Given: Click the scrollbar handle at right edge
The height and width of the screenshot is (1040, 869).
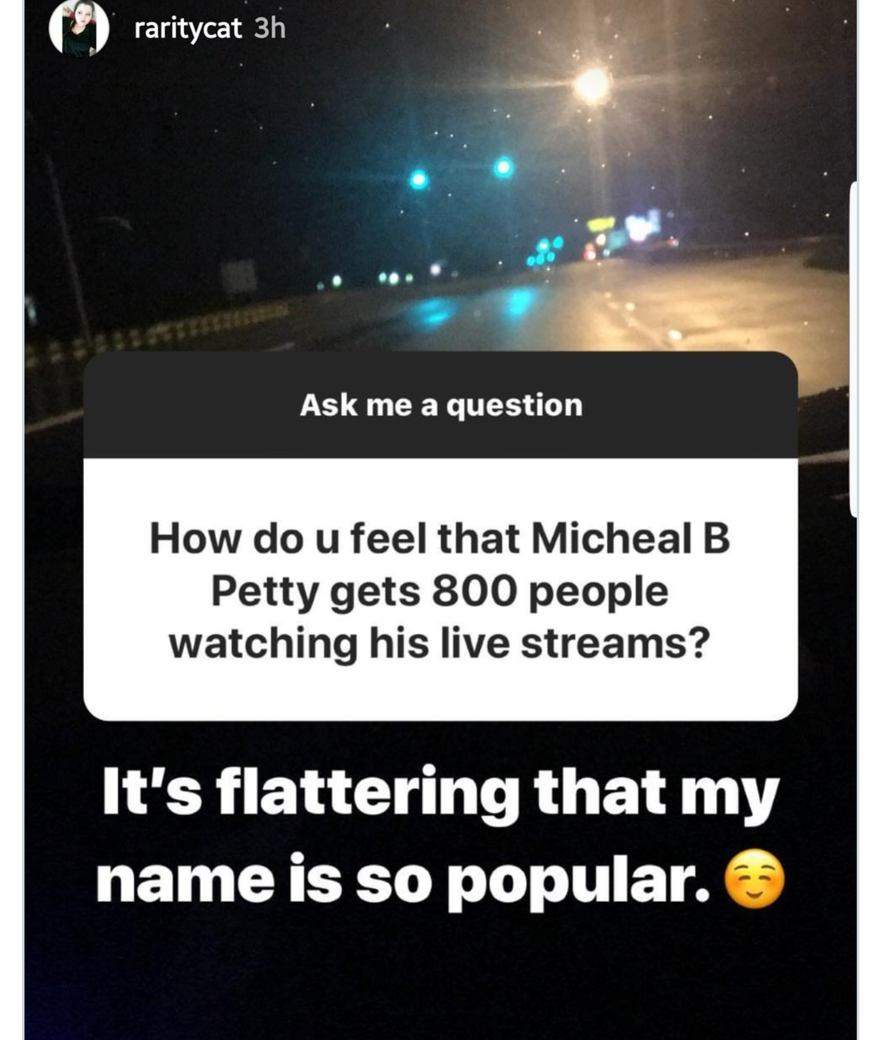Looking at the screenshot, I should (x=853, y=350).
